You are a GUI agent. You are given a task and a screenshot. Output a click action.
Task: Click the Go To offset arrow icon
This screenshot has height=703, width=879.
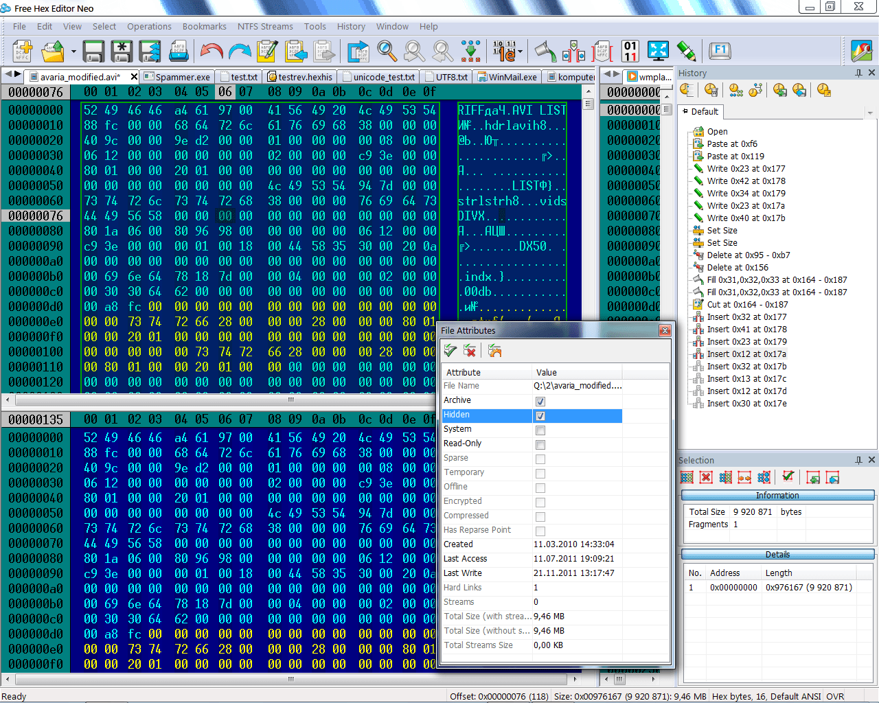[358, 51]
